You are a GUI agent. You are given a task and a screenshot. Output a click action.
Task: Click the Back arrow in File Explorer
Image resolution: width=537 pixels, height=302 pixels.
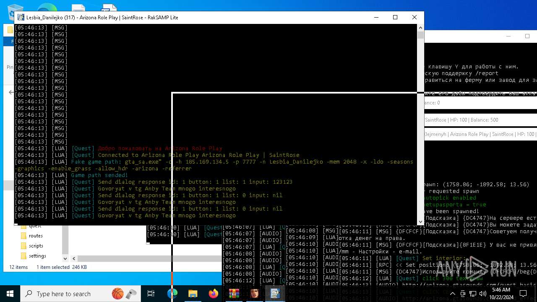pos(11,92)
